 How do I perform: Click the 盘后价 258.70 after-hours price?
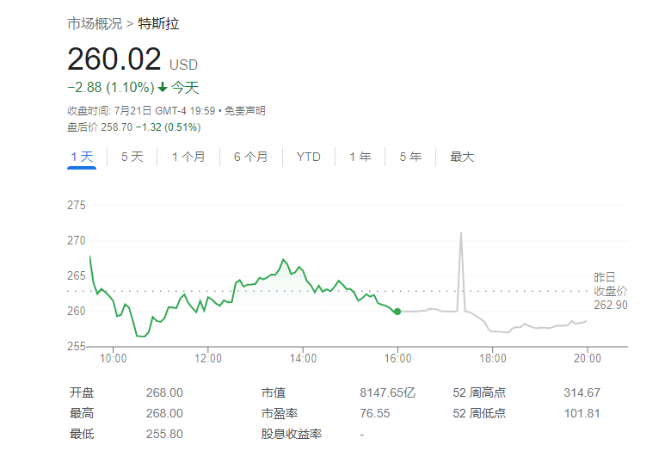pyautogui.click(x=100, y=127)
